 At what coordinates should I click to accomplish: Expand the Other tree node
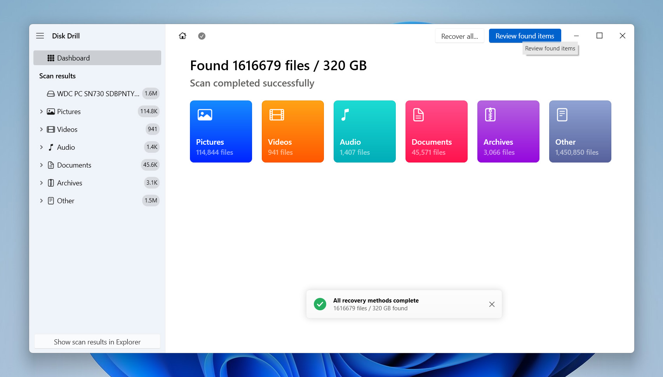tap(41, 201)
